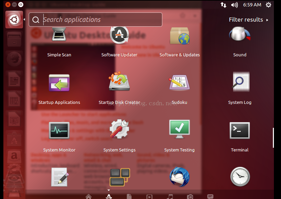
Task: Click the System Log label
Action: 240,102
